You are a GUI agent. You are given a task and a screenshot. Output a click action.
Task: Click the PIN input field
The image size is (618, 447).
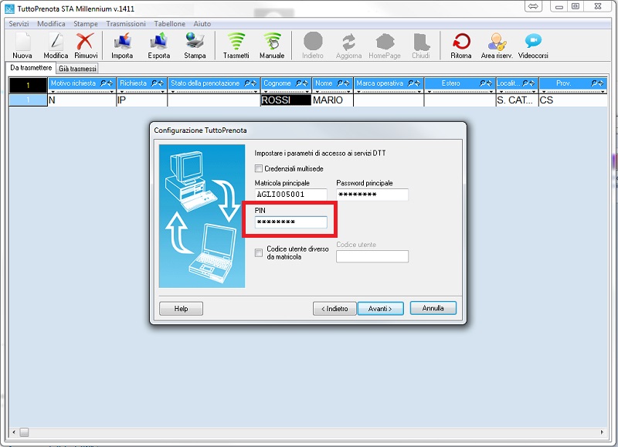click(290, 222)
